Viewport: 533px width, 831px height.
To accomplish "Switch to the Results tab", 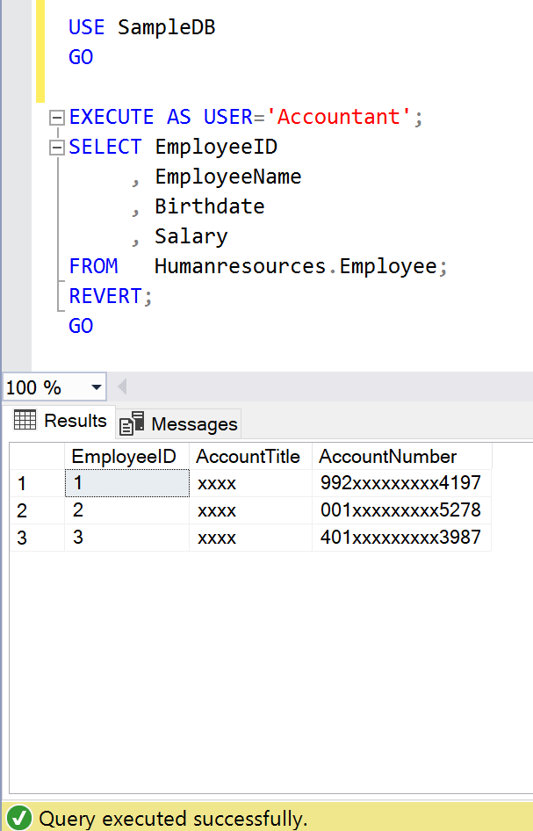I will tap(60, 421).
